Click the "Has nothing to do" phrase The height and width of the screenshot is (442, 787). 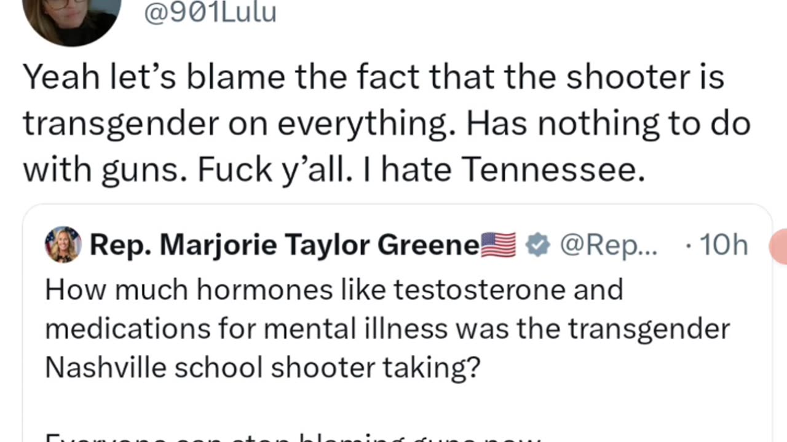pyautogui.click(x=608, y=124)
